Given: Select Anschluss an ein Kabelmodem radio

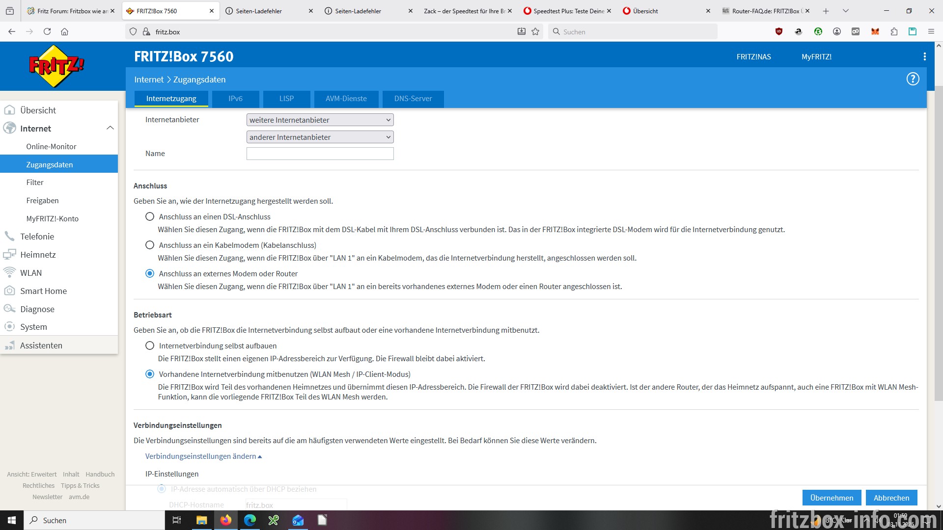Looking at the screenshot, I should click(150, 245).
